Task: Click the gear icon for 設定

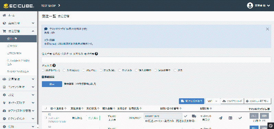Action: (x=4, y=95)
